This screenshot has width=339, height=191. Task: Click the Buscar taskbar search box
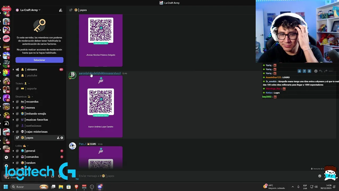(x=30, y=187)
